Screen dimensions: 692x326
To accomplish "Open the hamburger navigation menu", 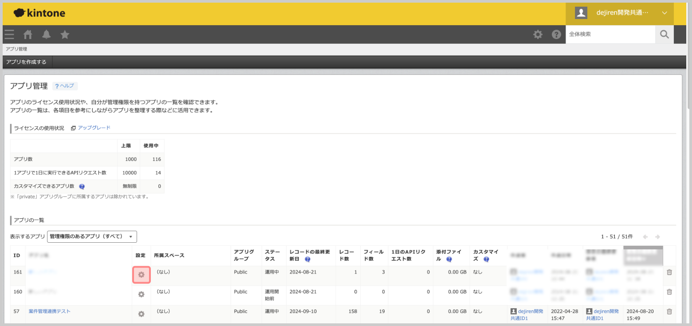I will (x=9, y=35).
